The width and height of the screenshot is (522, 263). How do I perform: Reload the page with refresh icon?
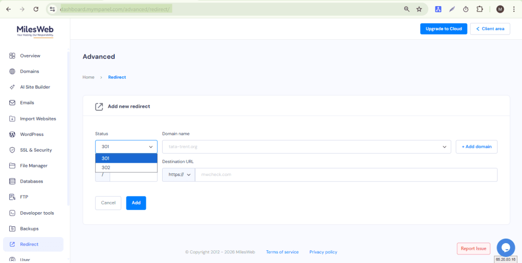click(x=36, y=9)
